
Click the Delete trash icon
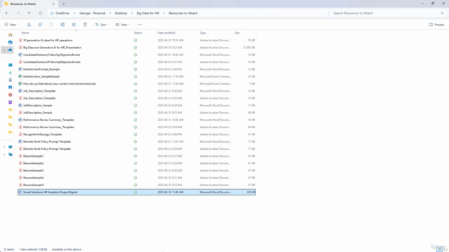pos(85,24)
